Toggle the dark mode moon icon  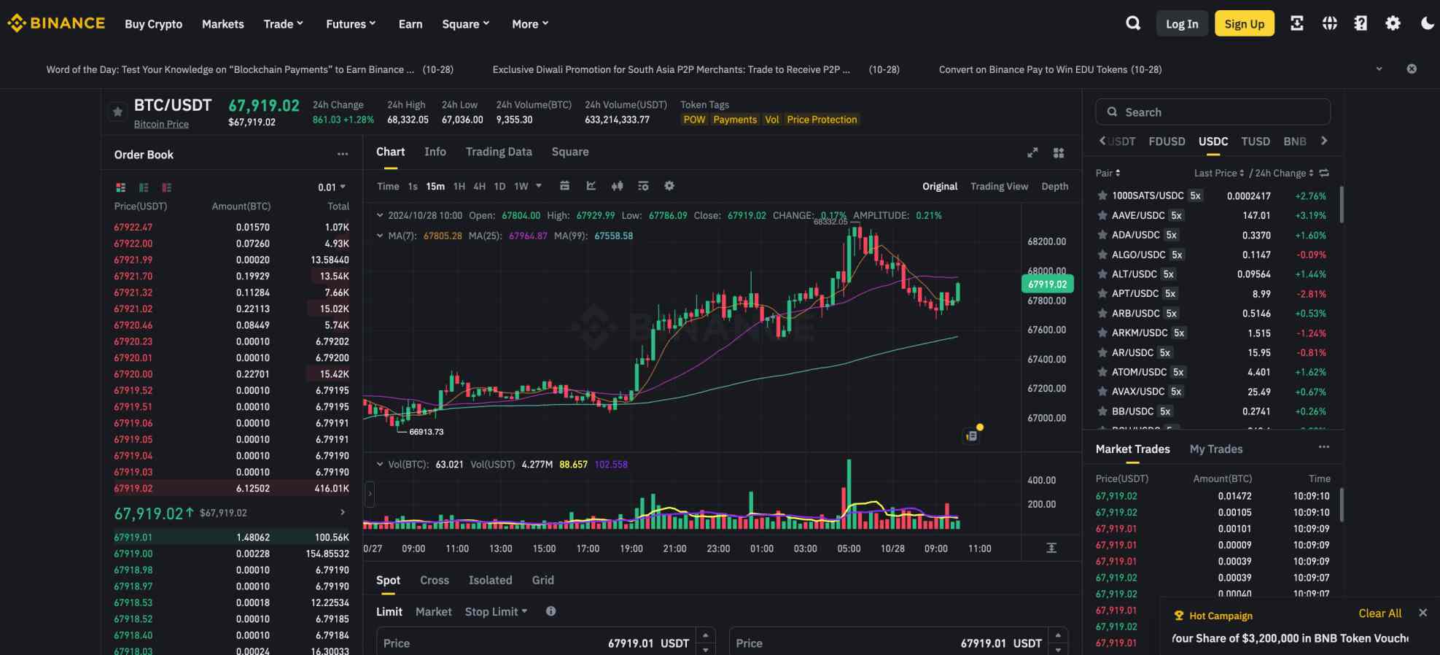pyautogui.click(x=1427, y=23)
